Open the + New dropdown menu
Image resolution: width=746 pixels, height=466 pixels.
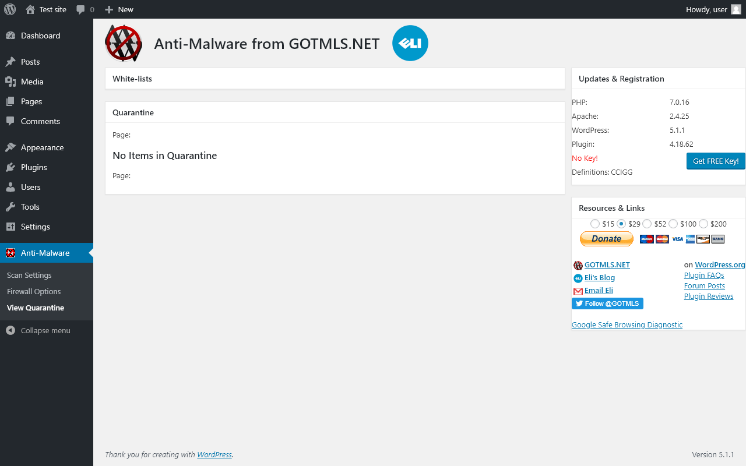[x=119, y=9]
